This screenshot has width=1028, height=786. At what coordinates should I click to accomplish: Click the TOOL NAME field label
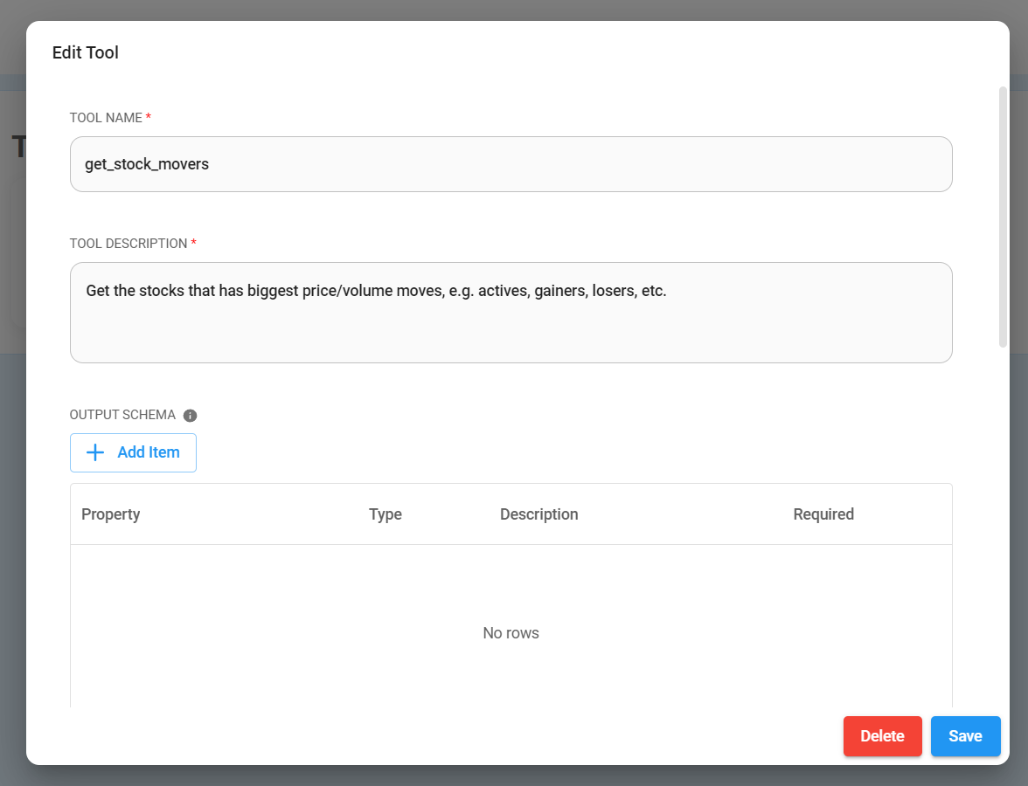[106, 118]
